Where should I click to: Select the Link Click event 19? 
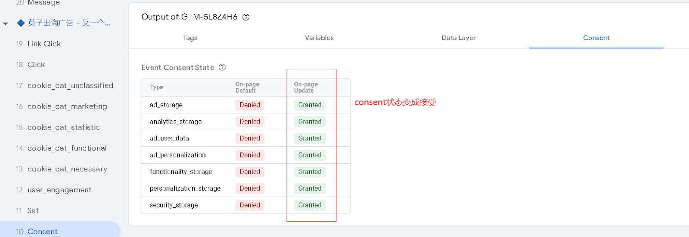[44, 44]
